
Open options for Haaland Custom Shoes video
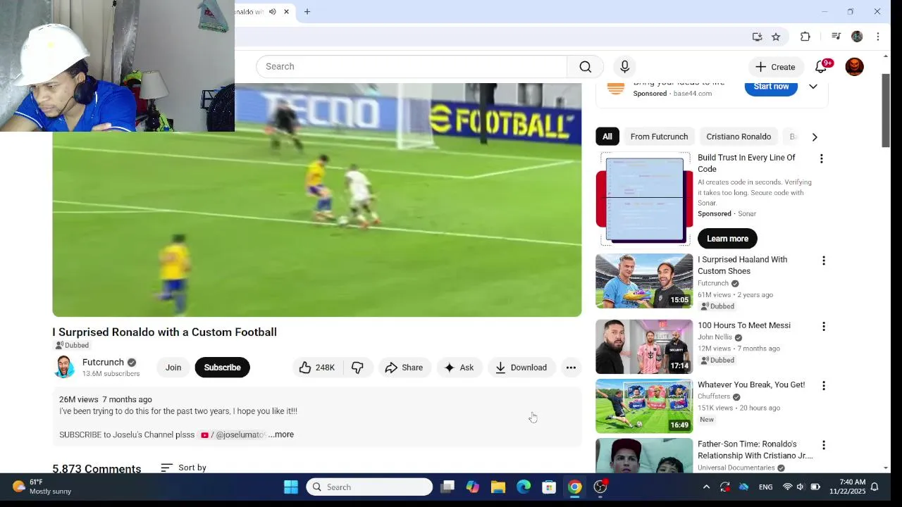pos(823,261)
